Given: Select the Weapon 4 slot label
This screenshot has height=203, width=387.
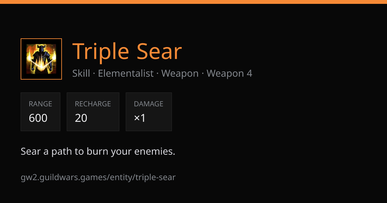Looking at the screenshot, I should point(229,73).
